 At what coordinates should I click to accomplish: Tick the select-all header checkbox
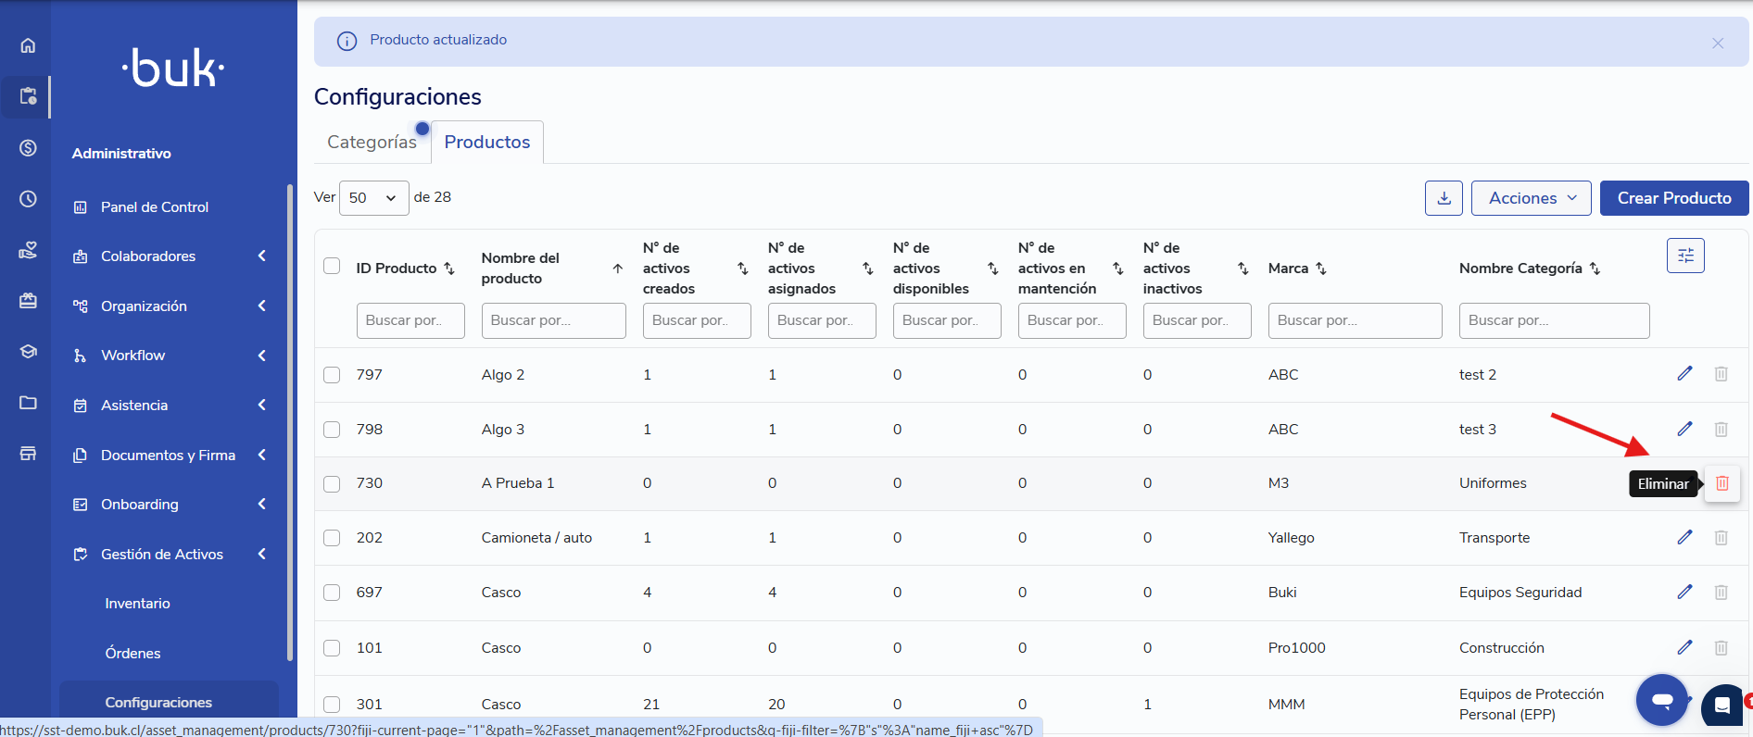(332, 267)
